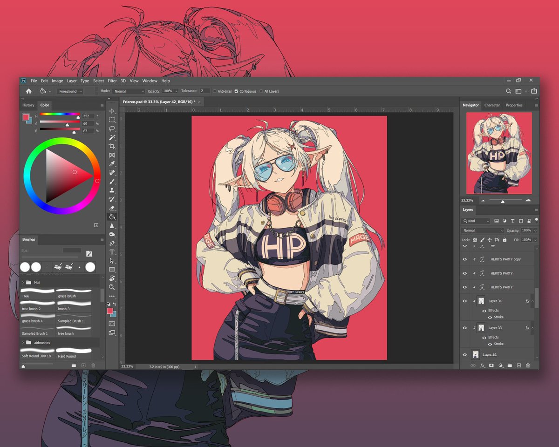The width and height of the screenshot is (559, 447).
Task: Click the foreground color swatch in Color panel
Action: pos(26,117)
